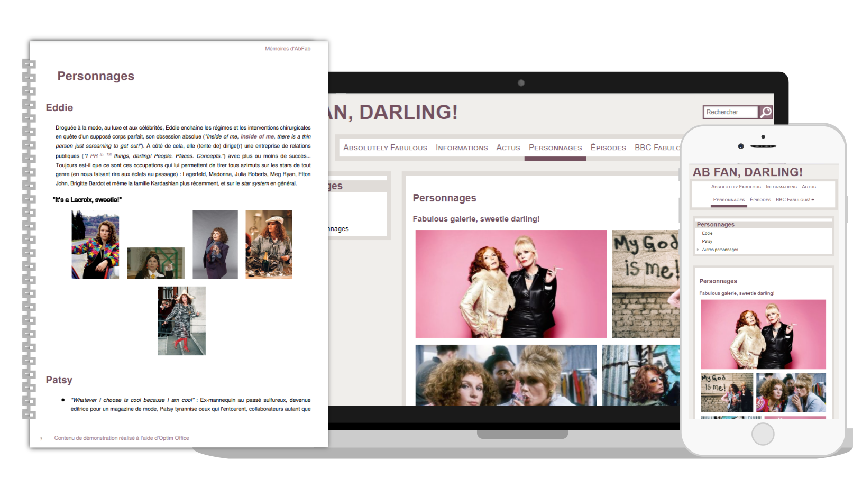Expand Autres personnages arrow in phone sidebar

click(x=698, y=250)
